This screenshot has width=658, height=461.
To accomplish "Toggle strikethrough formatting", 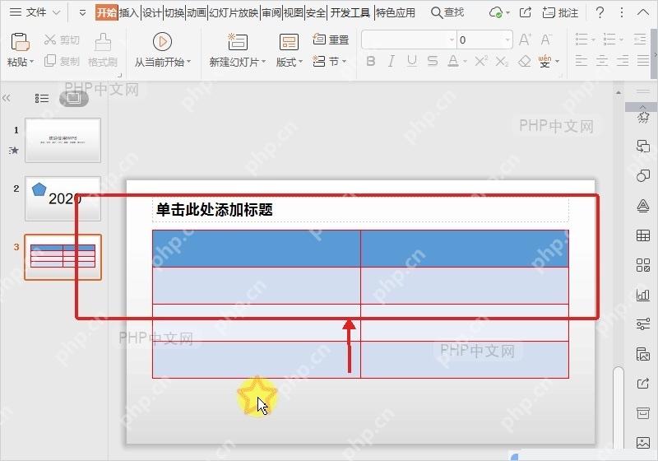I will pos(433,61).
